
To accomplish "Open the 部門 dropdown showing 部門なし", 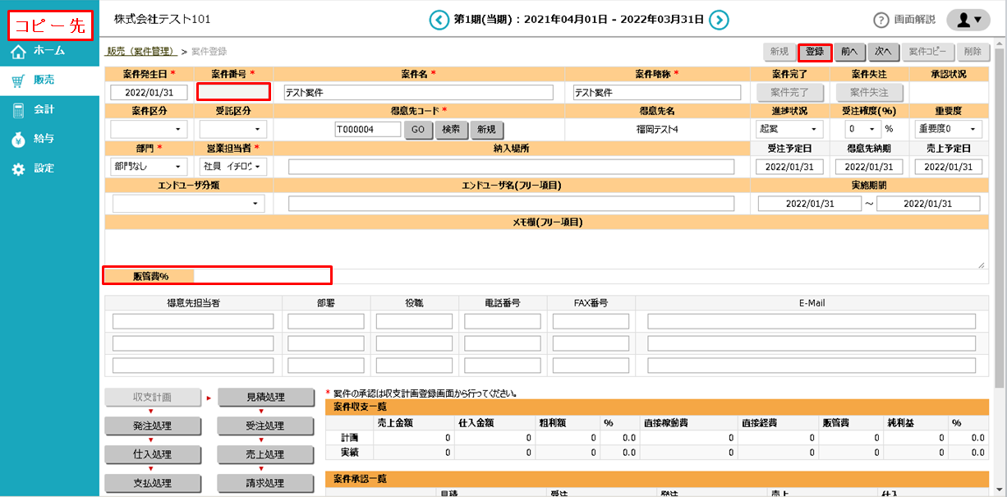I will [148, 166].
